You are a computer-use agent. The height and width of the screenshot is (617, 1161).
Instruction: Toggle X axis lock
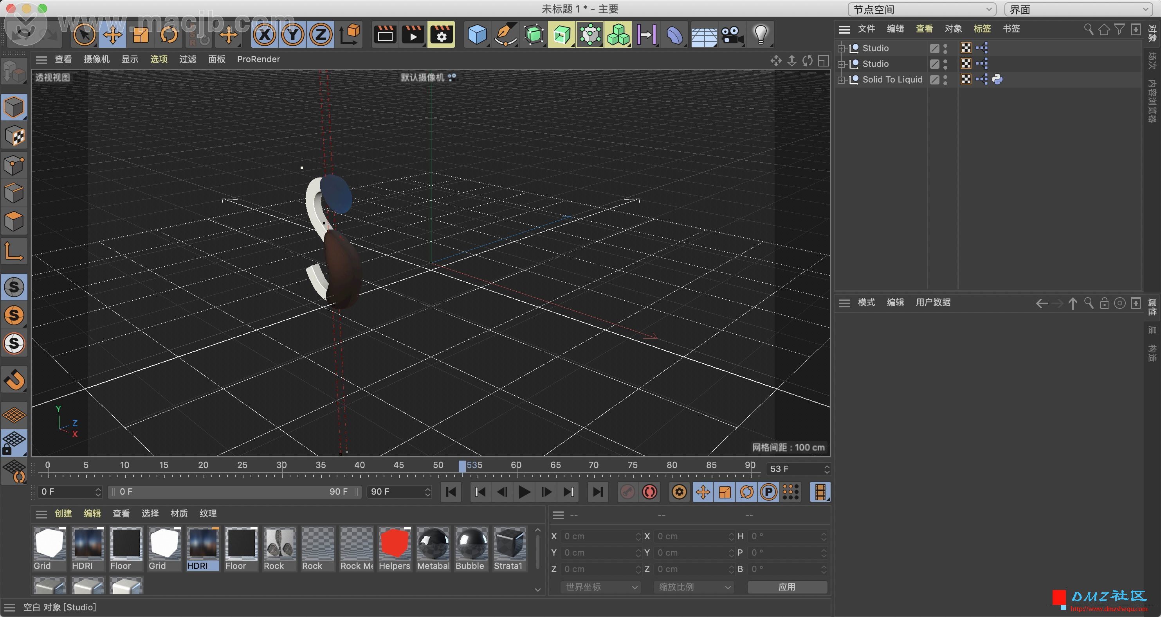pyautogui.click(x=265, y=35)
